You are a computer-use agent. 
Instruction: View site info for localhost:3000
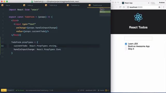128,7
